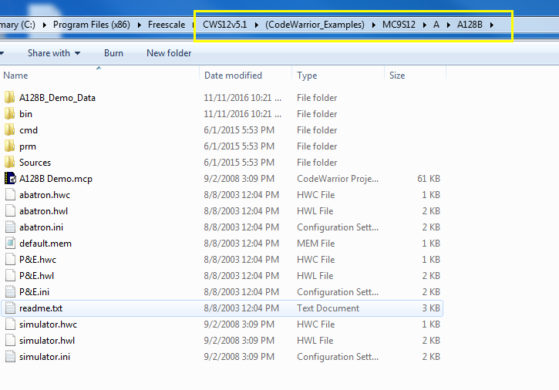Expand the arrow after CWS12v5.1 breadcrumb
559x390 pixels.
[x=256, y=25]
